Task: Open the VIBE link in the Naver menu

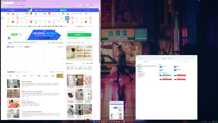Action: [x=56, y=26]
